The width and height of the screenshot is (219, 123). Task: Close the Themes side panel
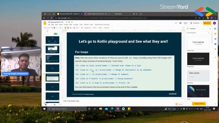[x=210, y=29]
